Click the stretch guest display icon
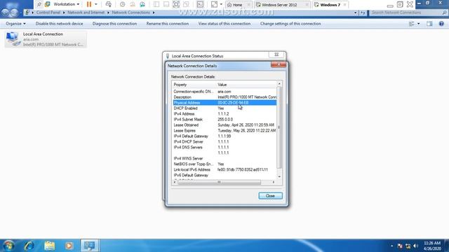 click(214, 4)
